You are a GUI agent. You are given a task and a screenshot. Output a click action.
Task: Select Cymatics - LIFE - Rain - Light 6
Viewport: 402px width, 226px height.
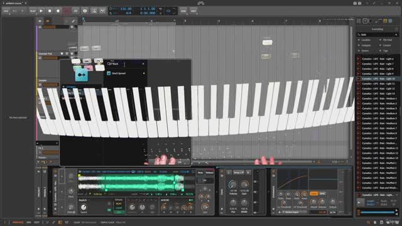click(x=378, y=59)
